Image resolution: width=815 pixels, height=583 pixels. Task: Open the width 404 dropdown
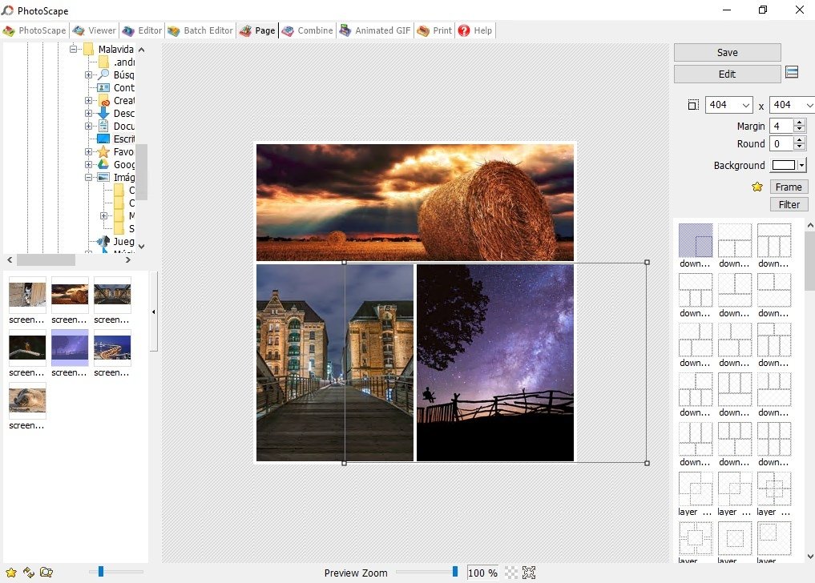[746, 105]
